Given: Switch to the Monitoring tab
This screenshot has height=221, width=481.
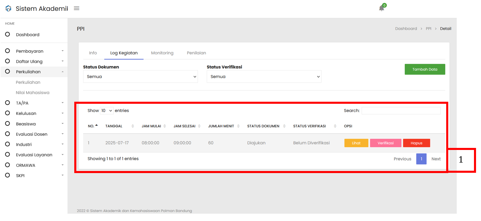Looking at the screenshot, I should [x=162, y=53].
